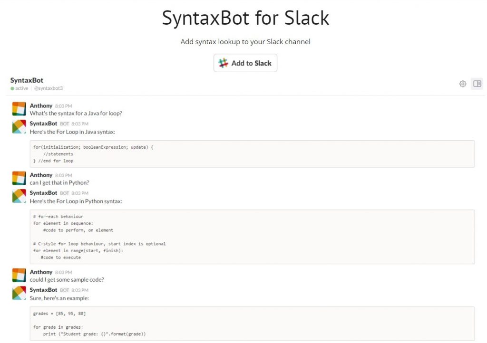Click Anthony's avatar on the Java for loop question

[19, 109]
